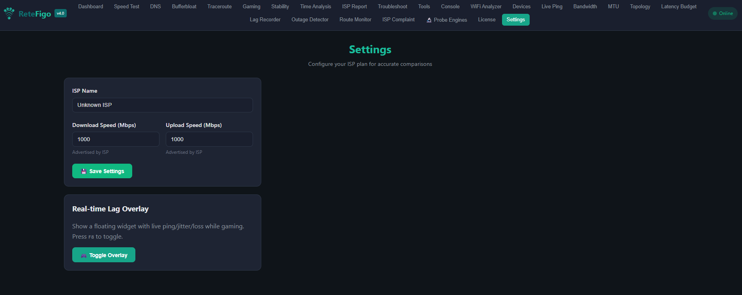
Task: Go to the Bufferbloat tab
Action: tap(184, 7)
